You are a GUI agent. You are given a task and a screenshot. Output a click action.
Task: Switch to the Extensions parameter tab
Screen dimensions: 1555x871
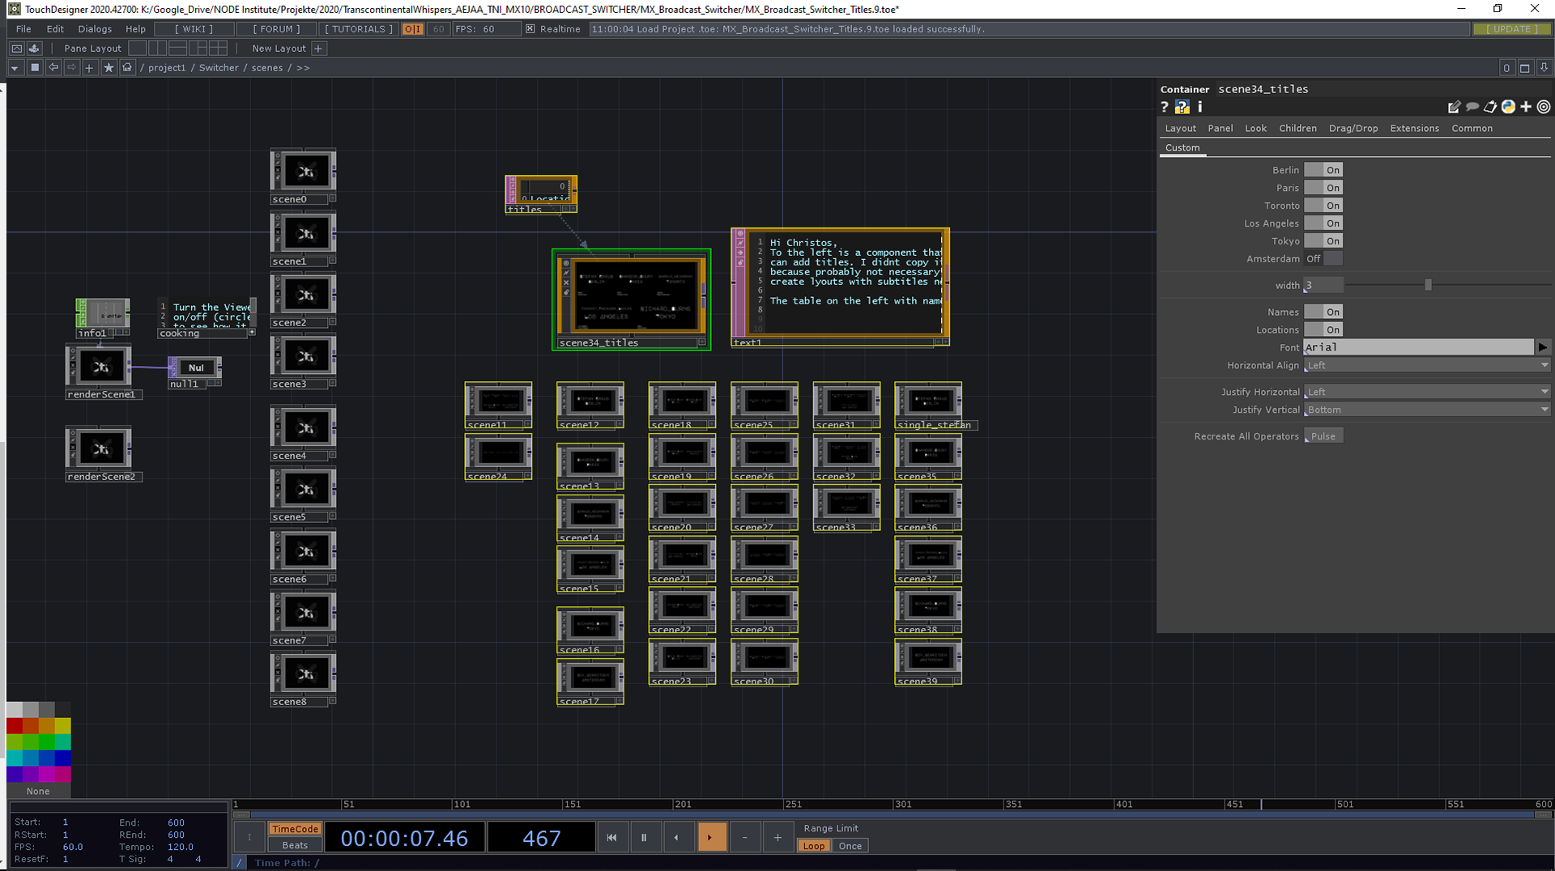[1414, 129]
